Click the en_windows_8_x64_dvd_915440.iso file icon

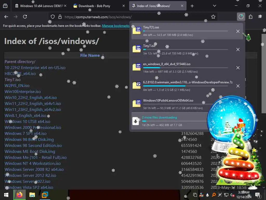[x=137, y=67]
